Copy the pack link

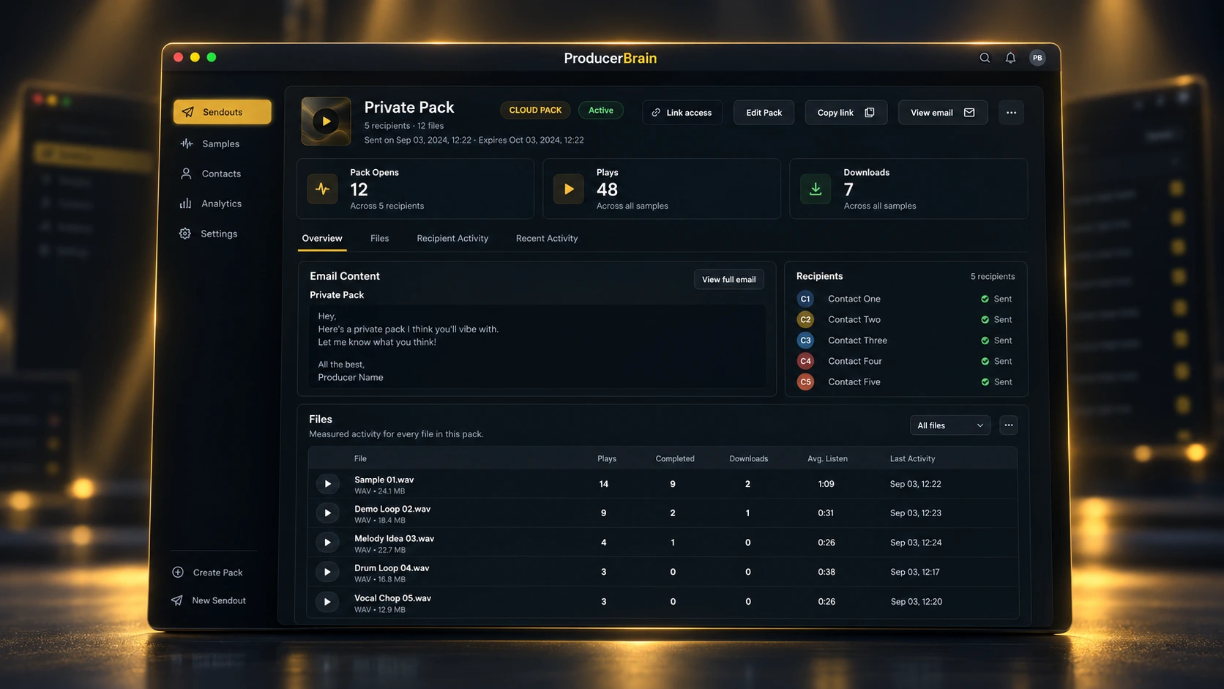click(x=846, y=113)
